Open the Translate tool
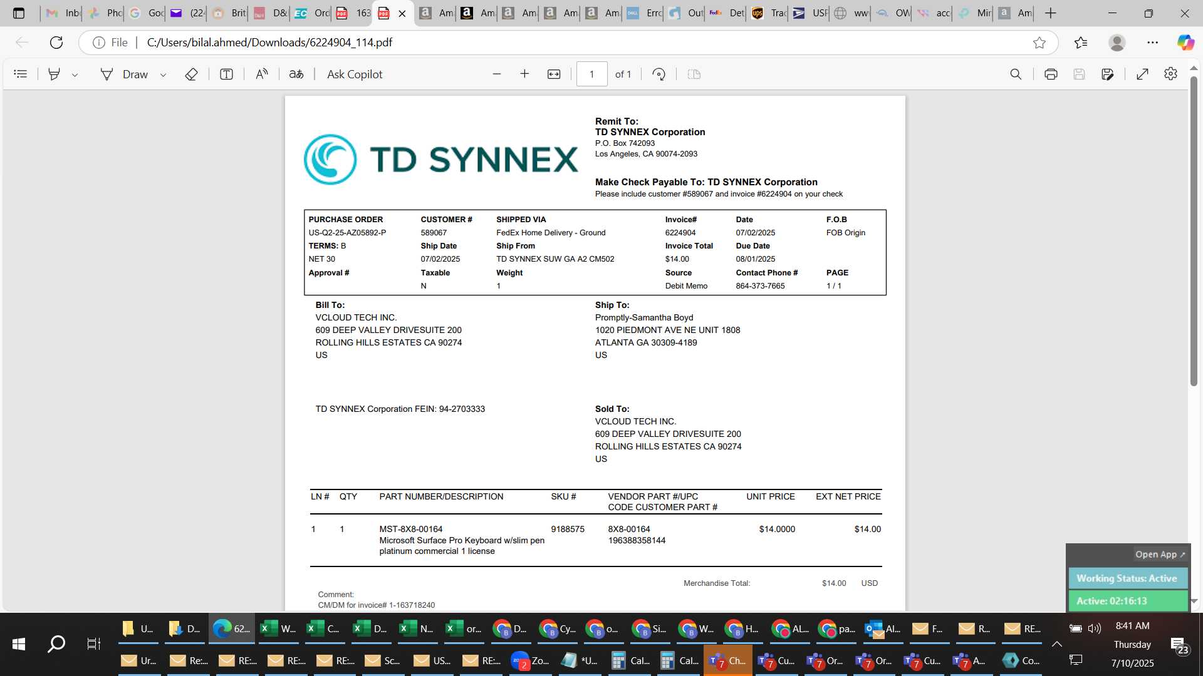This screenshot has height=676, width=1203. (x=296, y=74)
